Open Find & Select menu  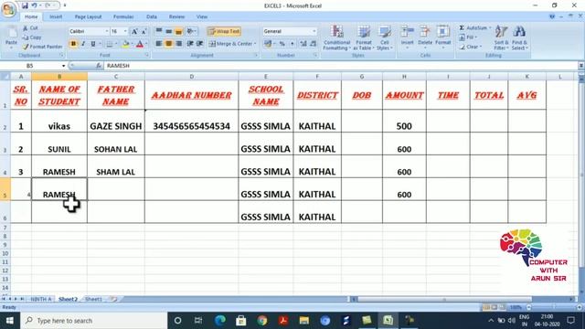519,37
